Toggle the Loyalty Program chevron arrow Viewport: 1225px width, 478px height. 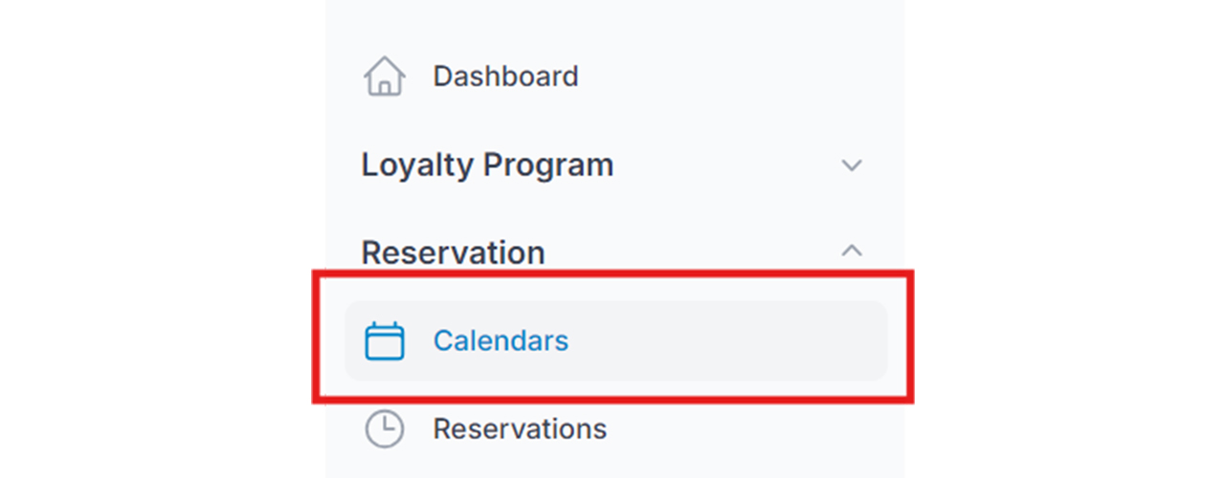[x=852, y=165]
